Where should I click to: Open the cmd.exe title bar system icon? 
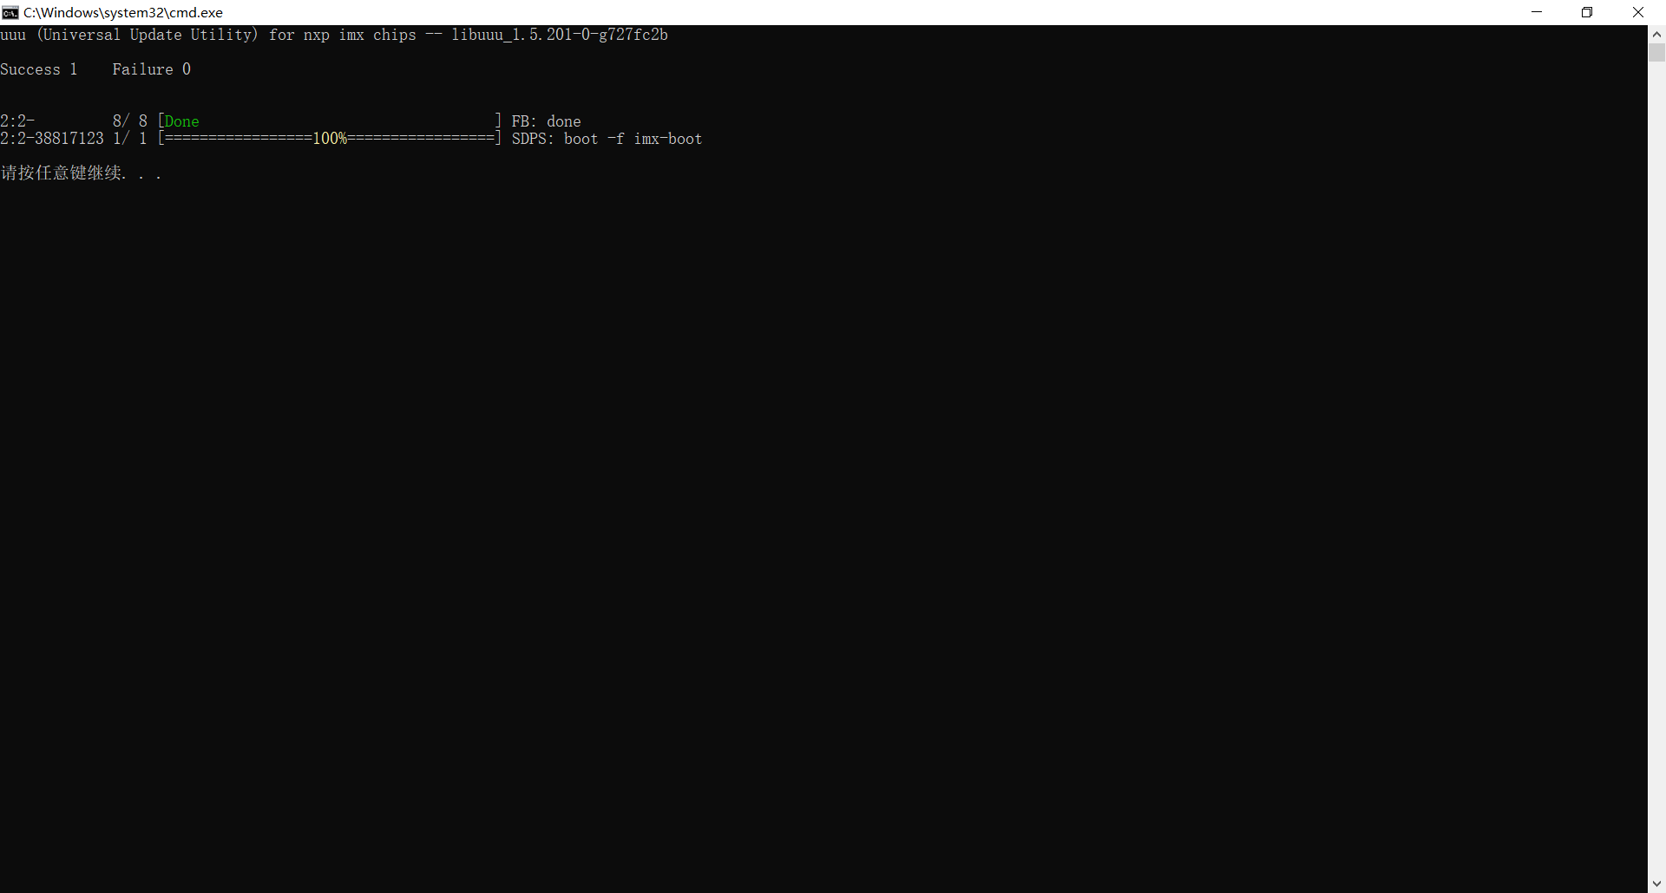tap(10, 12)
